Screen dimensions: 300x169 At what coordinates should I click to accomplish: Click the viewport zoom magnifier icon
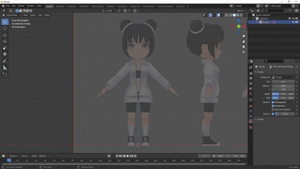click(244, 36)
